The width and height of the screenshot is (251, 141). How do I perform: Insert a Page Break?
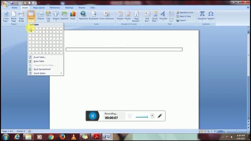[21, 16]
